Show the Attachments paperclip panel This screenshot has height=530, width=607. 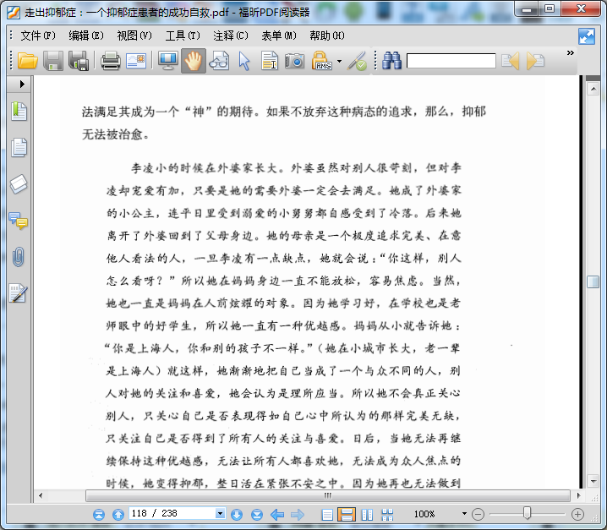click(x=19, y=257)
